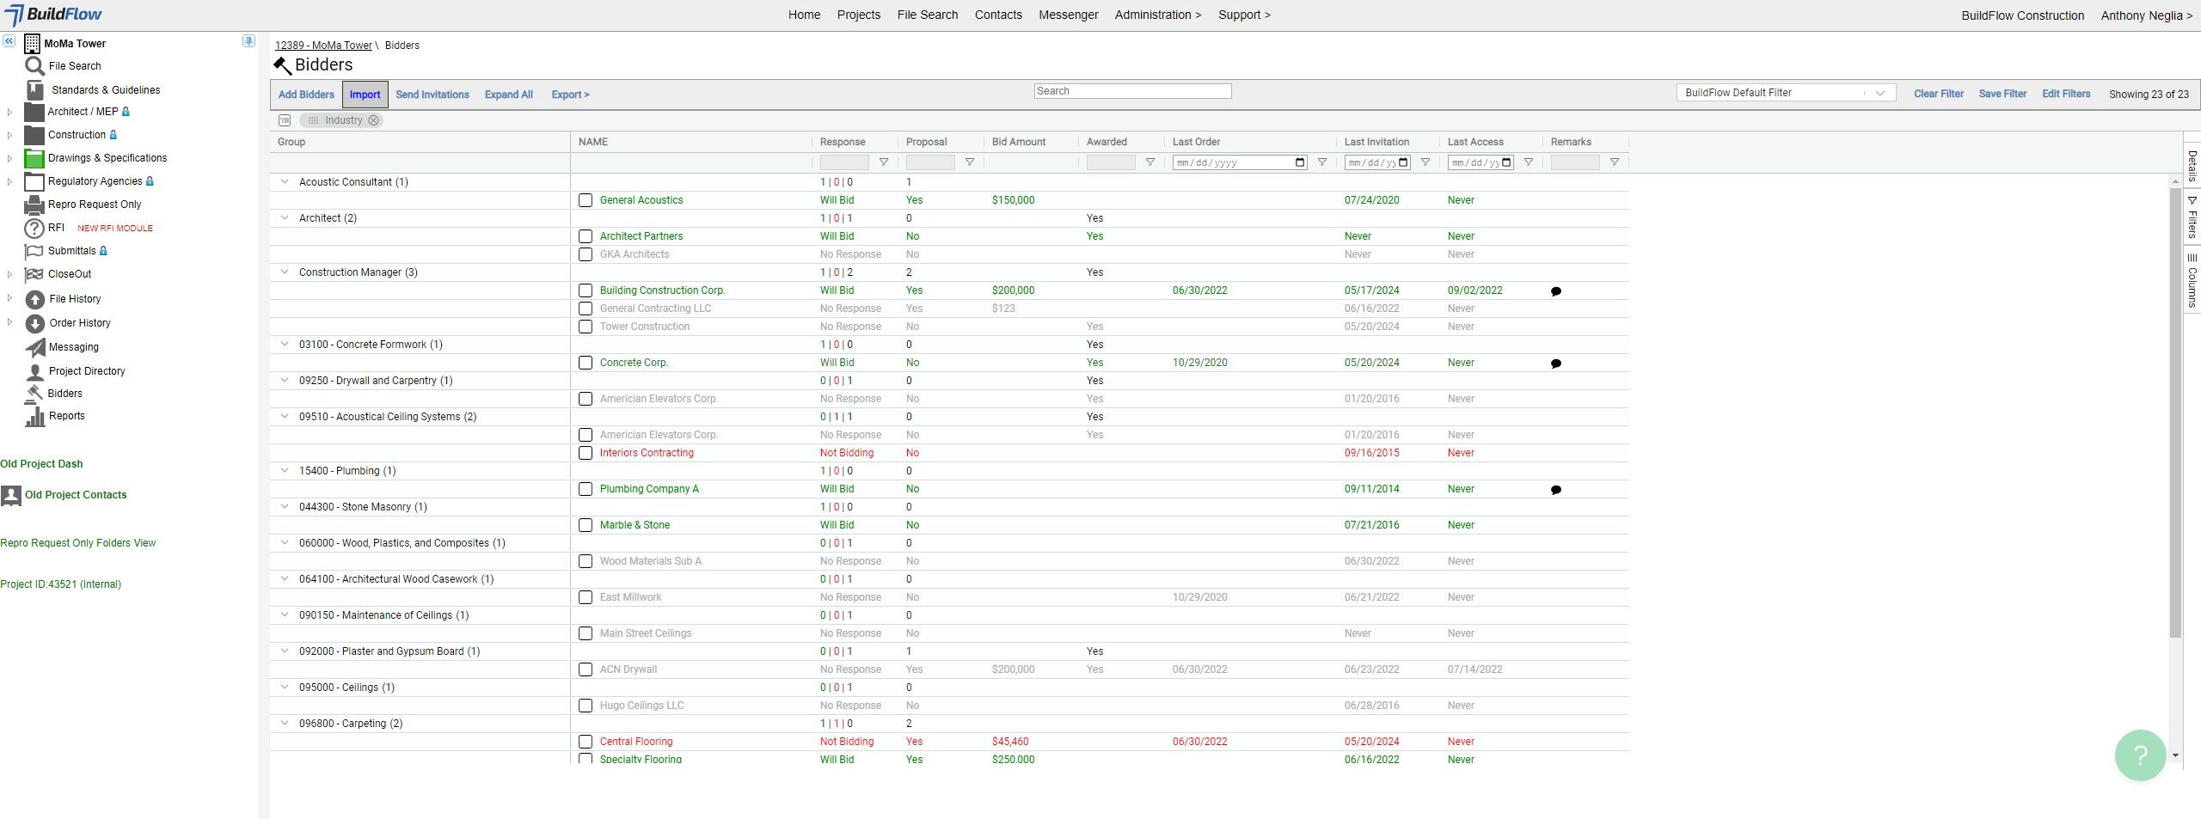Open the Contacts menu item
Screen dimensions: 2201x819
point(998,15)
